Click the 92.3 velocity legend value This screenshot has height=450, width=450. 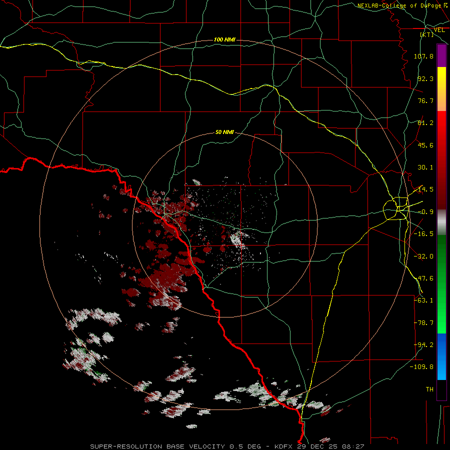click(425, 78)
